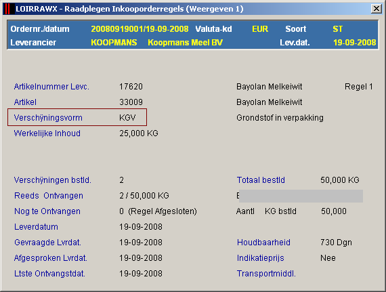Open the Werkelijke Inhoud label

[47, 133]
